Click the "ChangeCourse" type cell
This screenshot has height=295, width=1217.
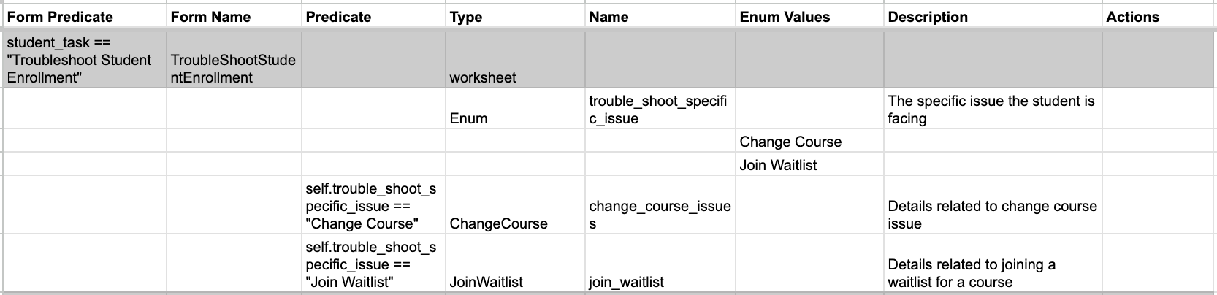click(x=498, y=223)
